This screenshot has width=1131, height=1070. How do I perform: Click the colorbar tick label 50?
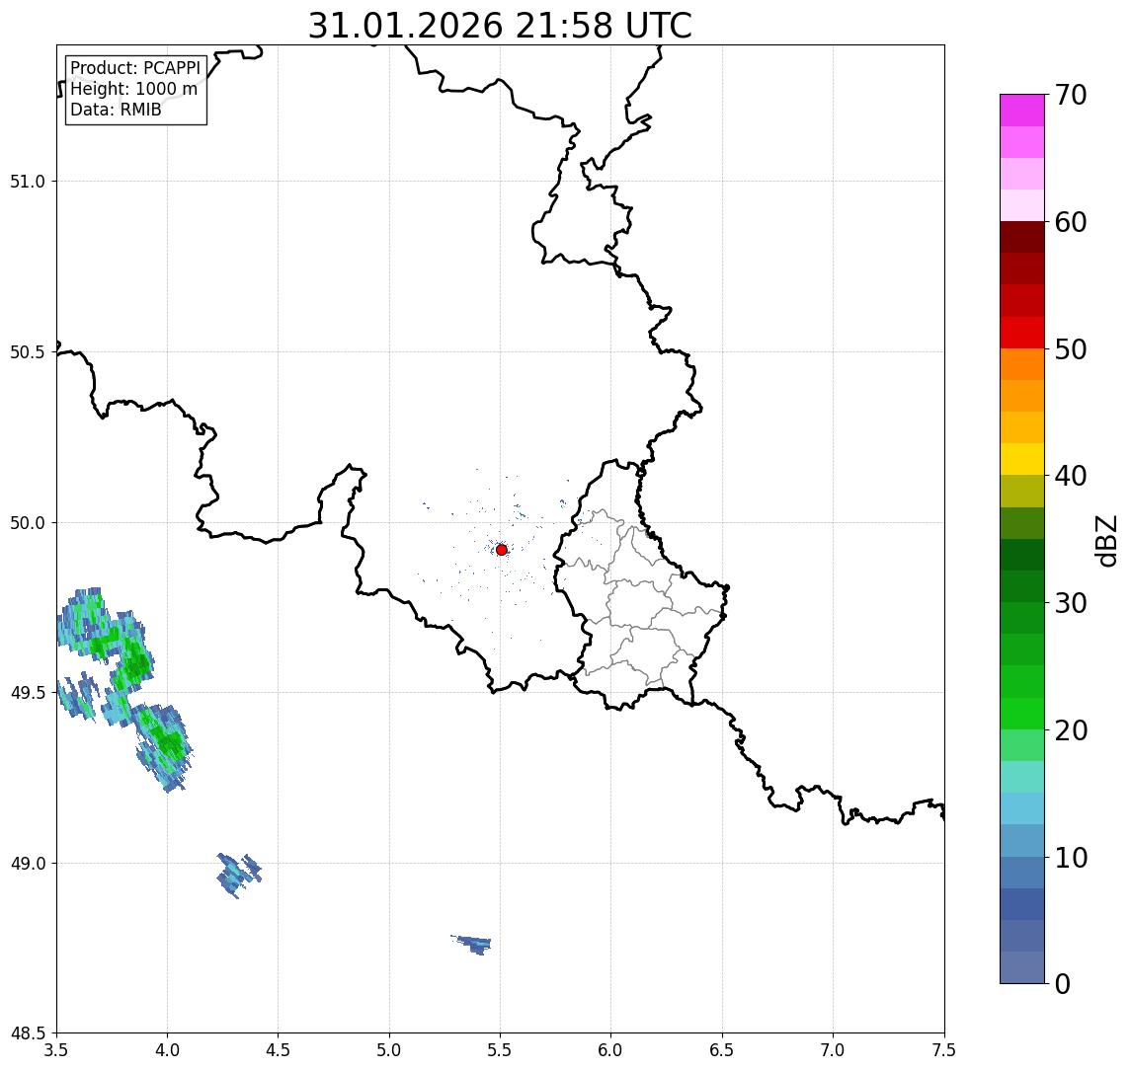(1071, 349)
